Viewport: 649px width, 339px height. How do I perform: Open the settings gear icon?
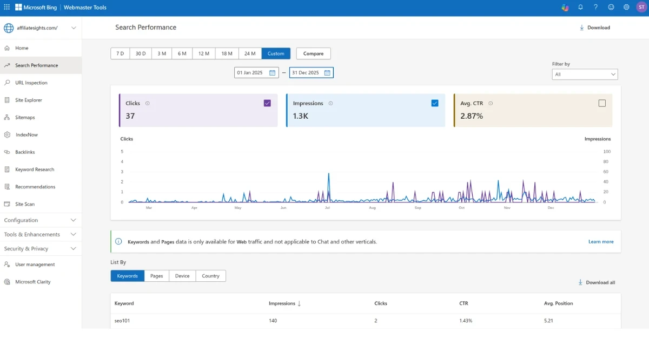[626, 8]
